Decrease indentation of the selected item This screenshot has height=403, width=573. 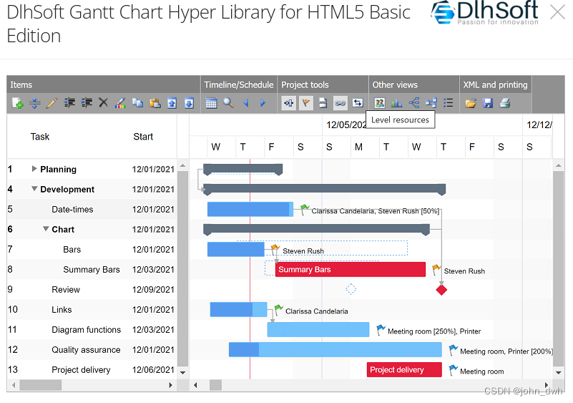69,103
